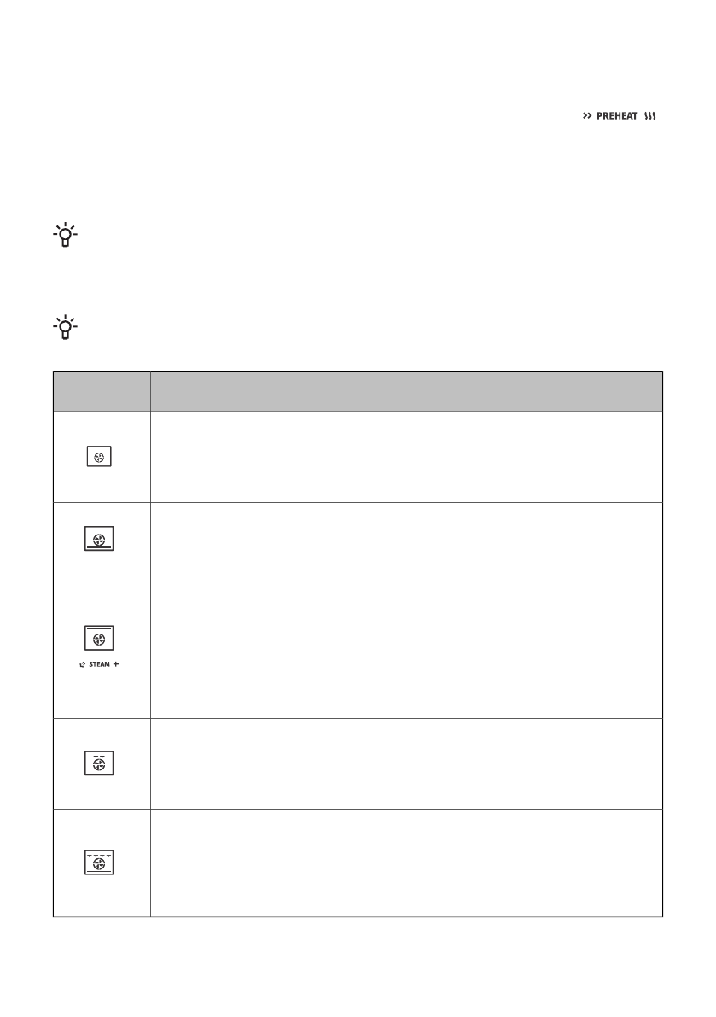Click the description cell beside the fan-only icon
This screenshot has width=716, height=1017.
point(406,458)
